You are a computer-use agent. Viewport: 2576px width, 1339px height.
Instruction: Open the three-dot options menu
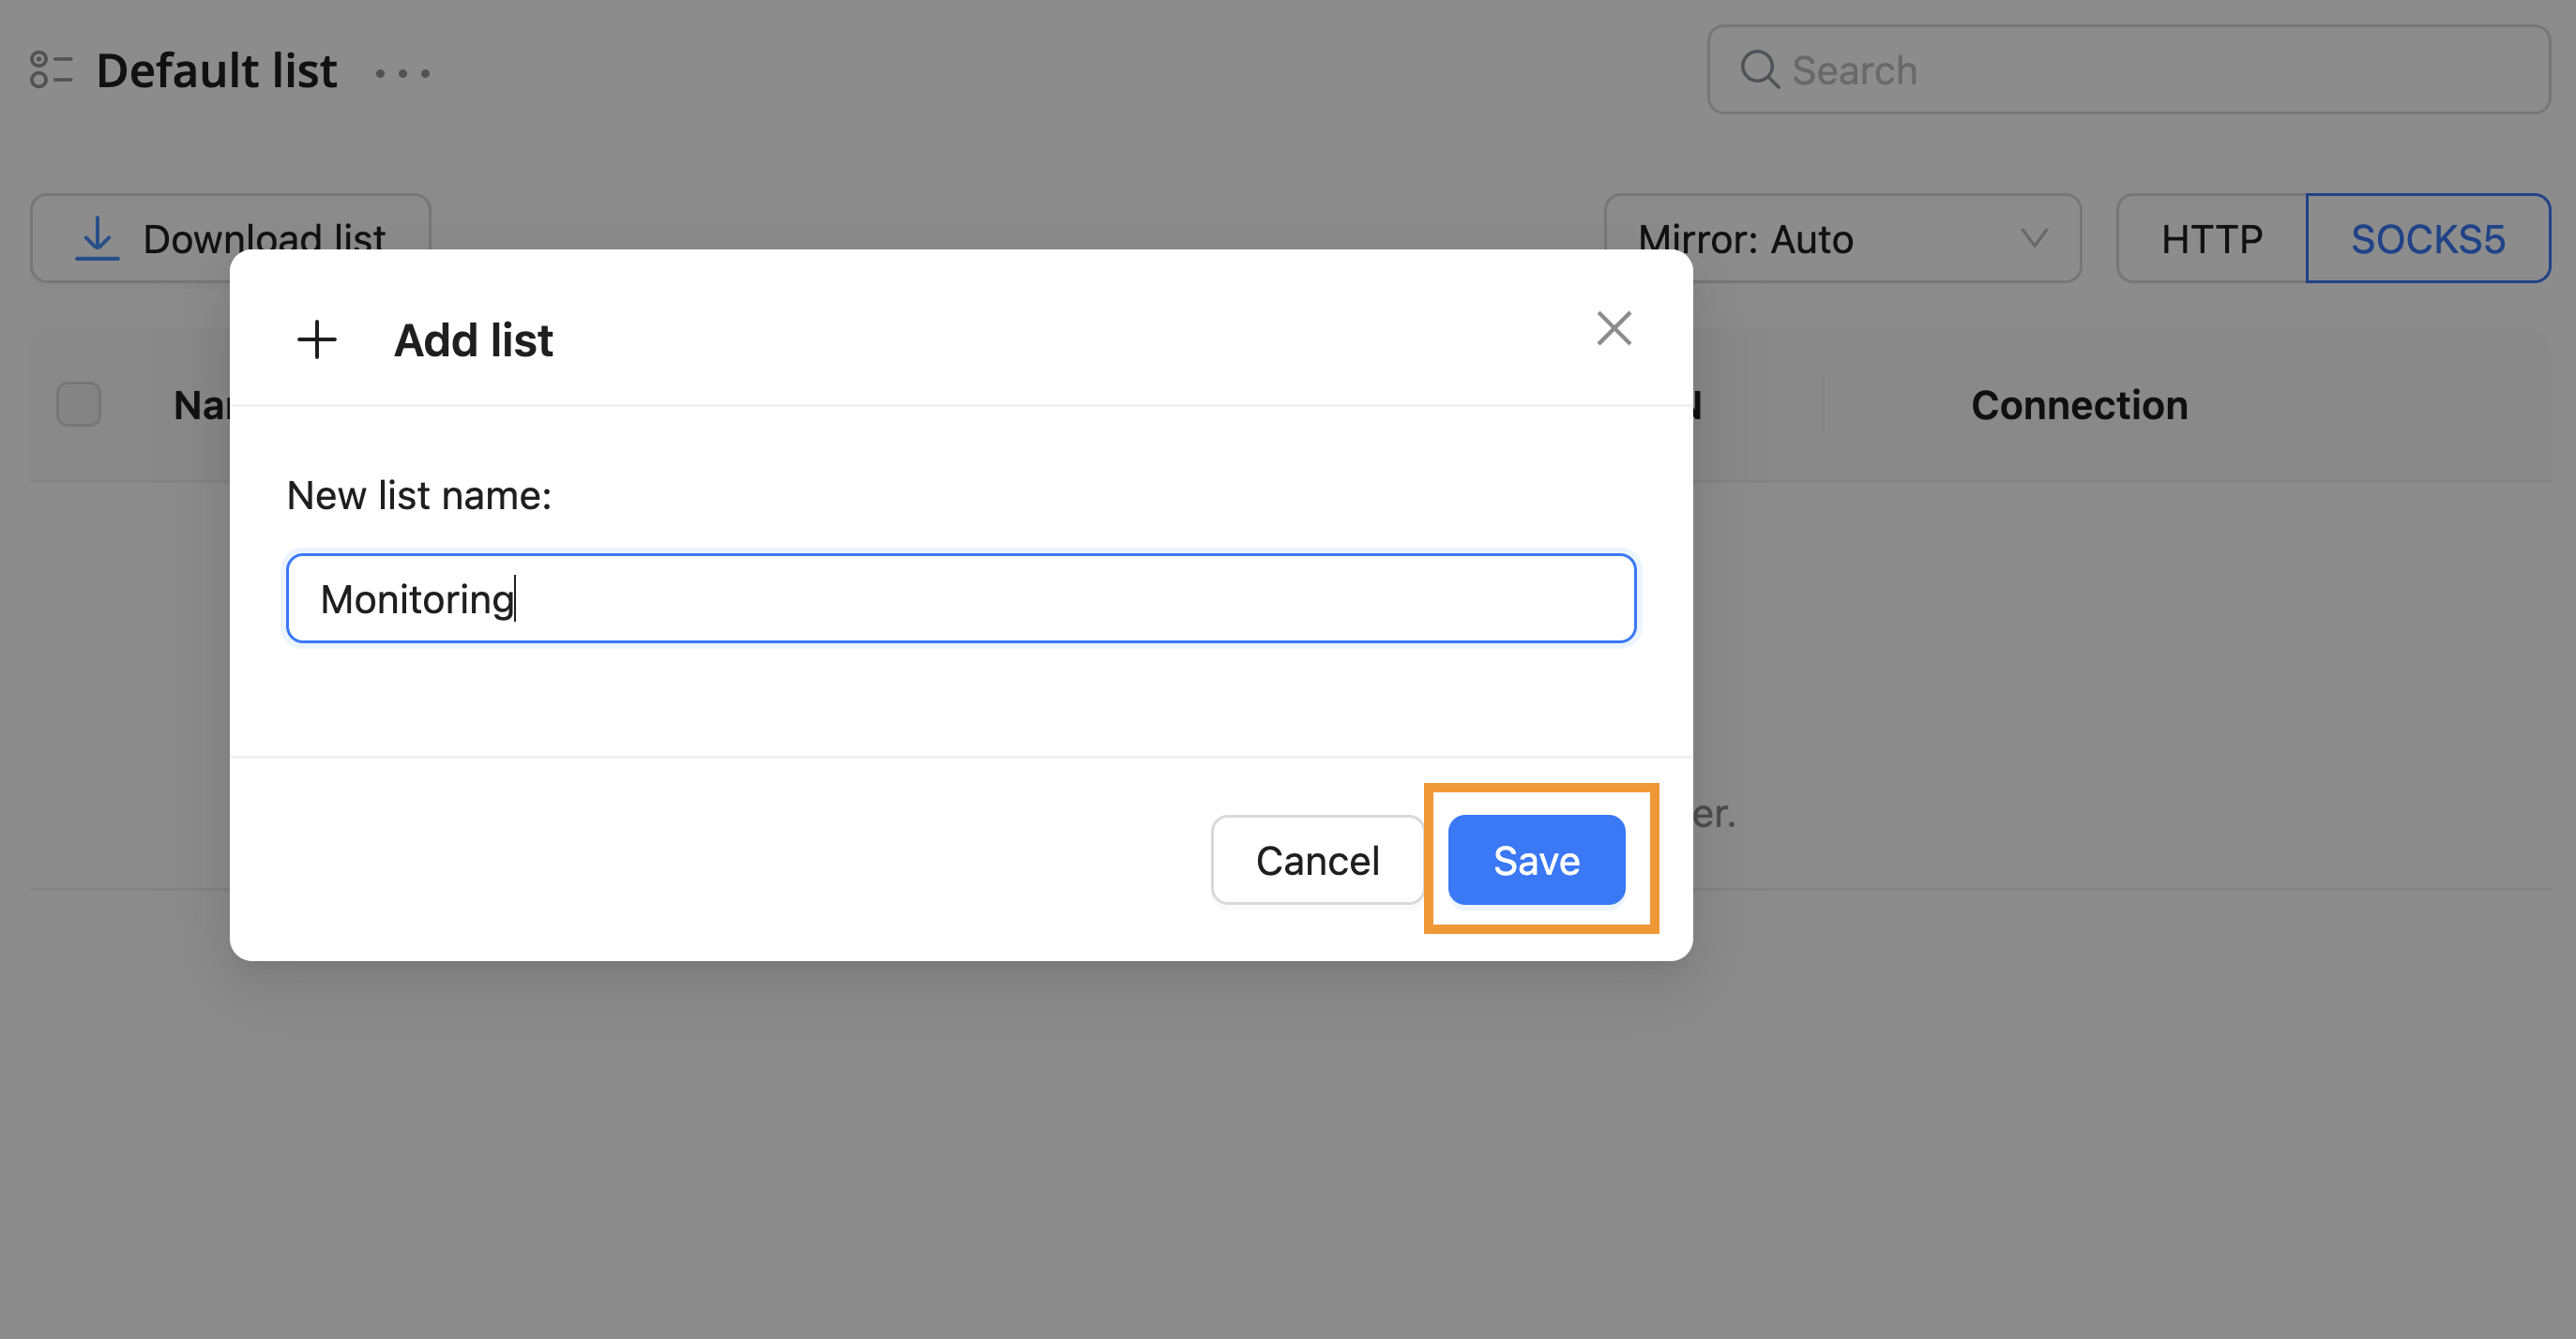point(402,73)
